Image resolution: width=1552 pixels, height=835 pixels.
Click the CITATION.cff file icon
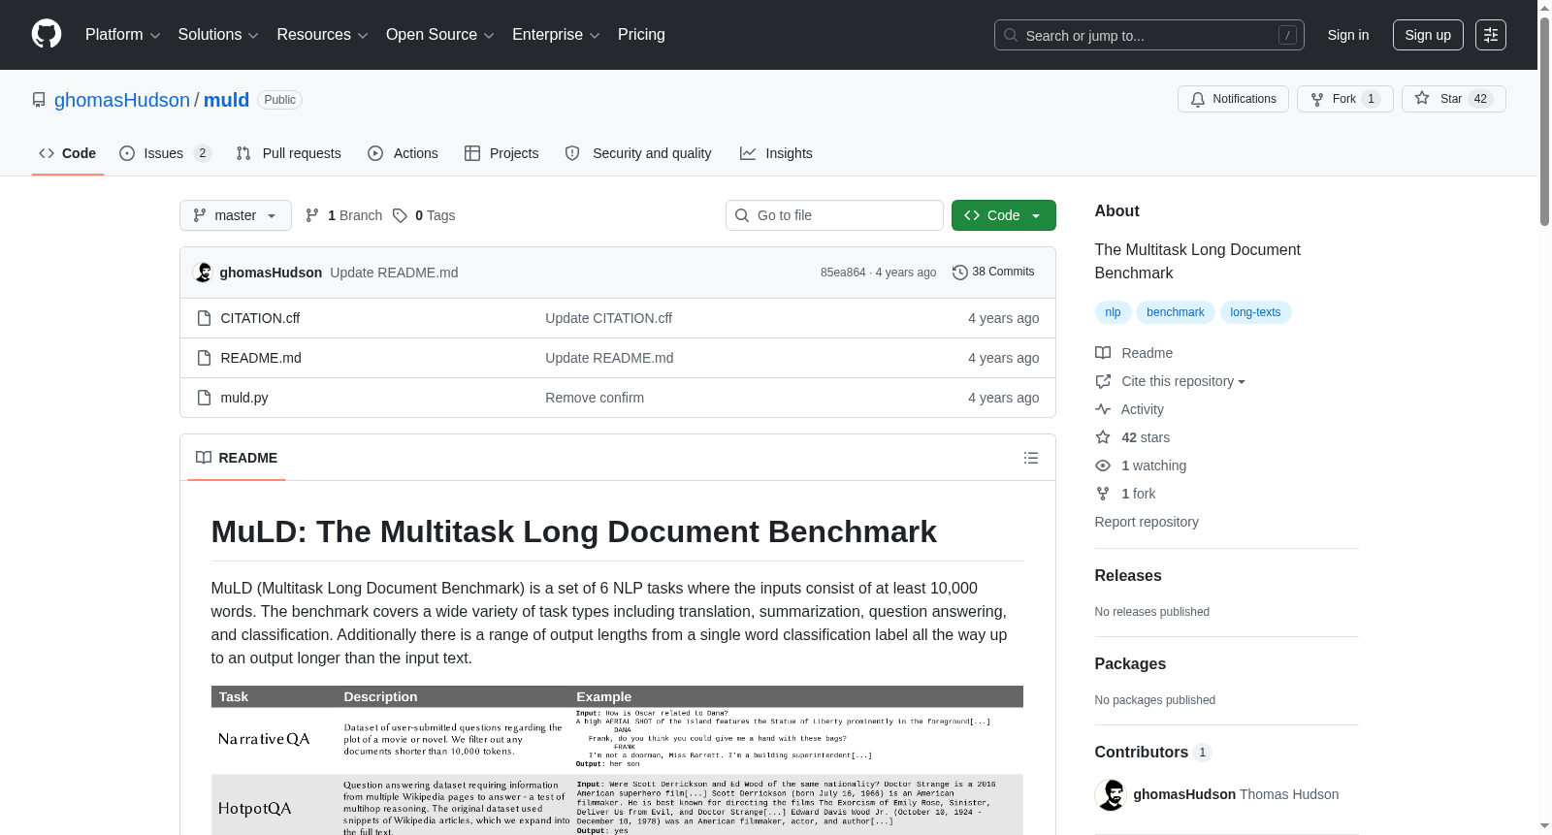coord(204,318)
